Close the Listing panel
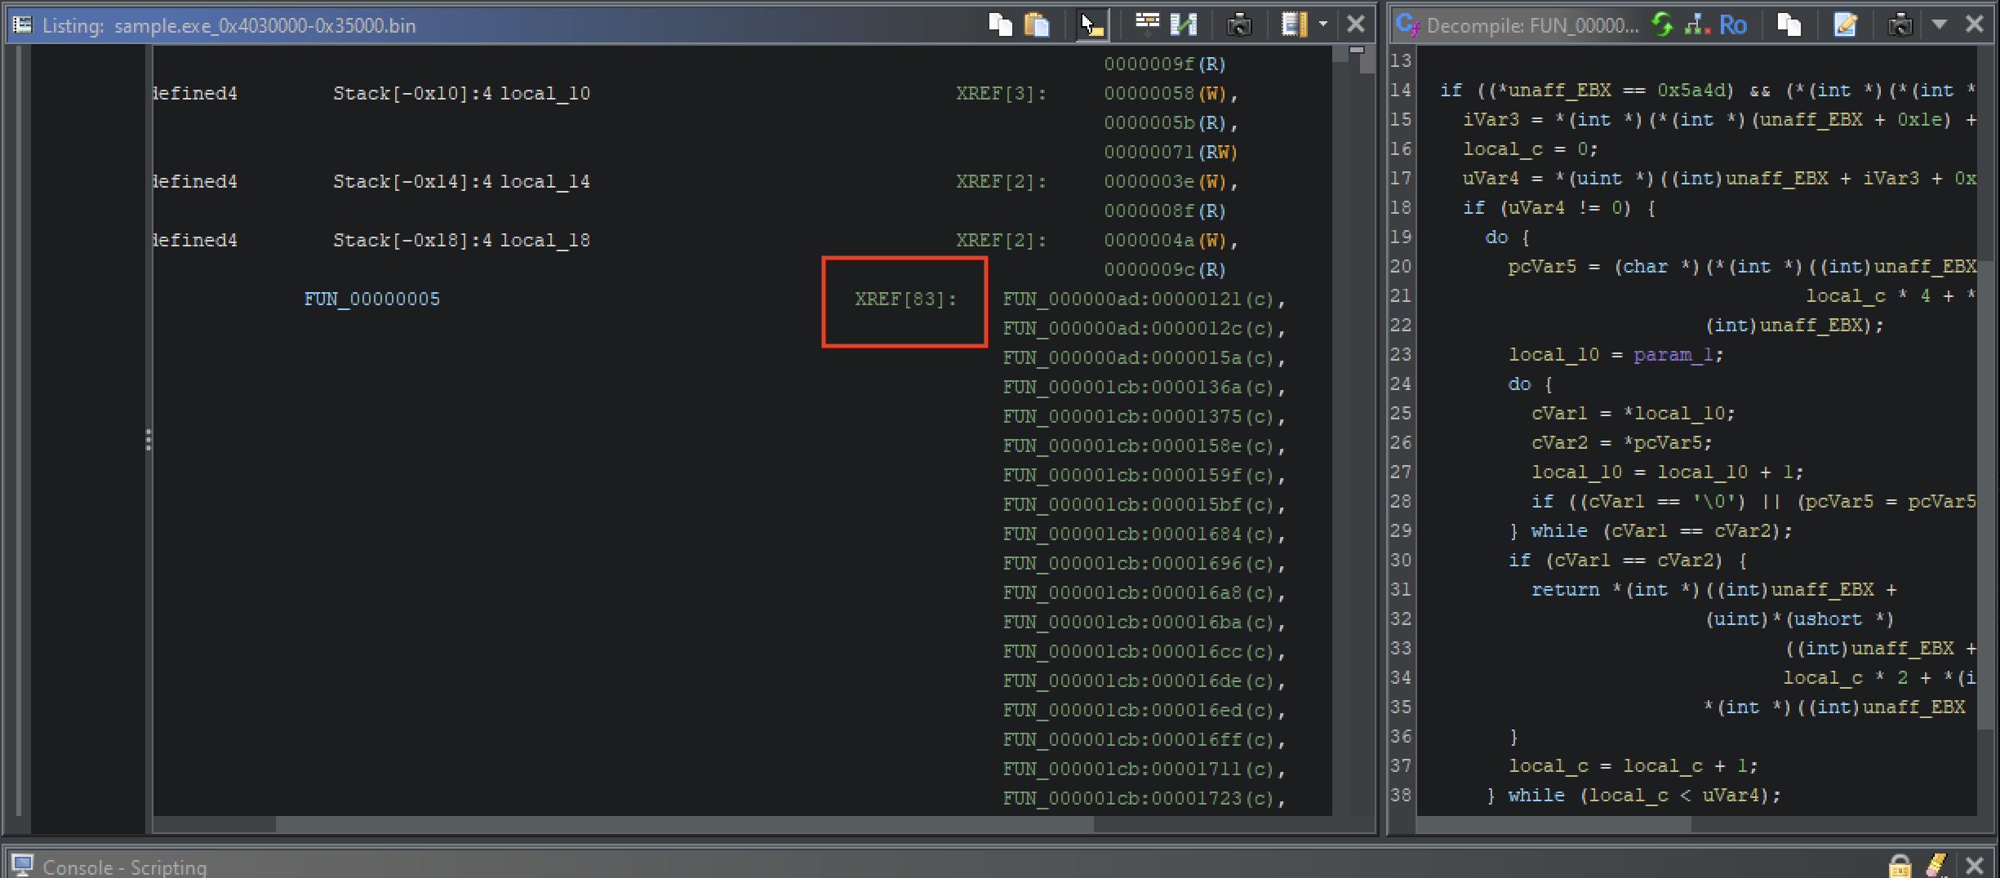Screen dimensions: 2000x878 point(1355,24)
